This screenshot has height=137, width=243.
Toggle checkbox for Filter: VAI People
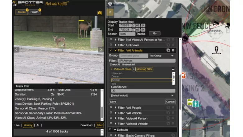(x=111, y=107)
